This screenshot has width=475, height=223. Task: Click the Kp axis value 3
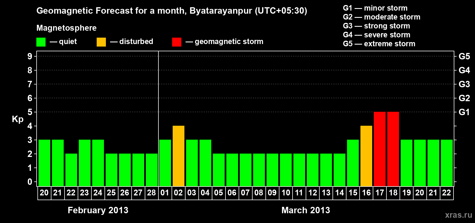30,140
